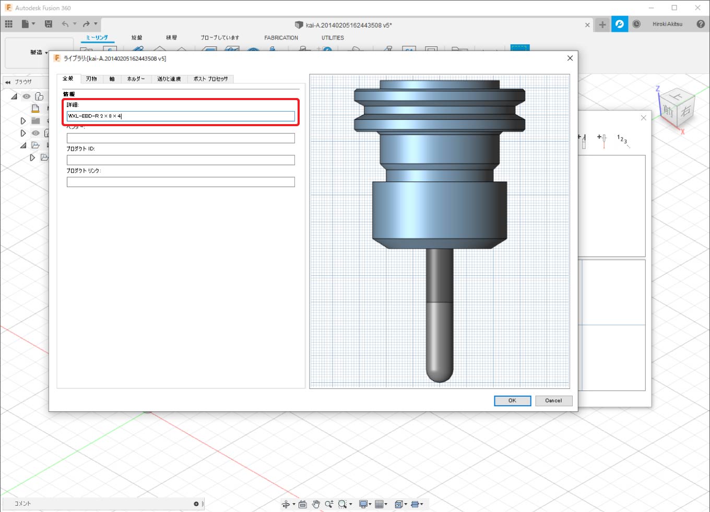Screen dimensions: 710x512
Task: Click the プロダクト ID input field
Action: 181,160
